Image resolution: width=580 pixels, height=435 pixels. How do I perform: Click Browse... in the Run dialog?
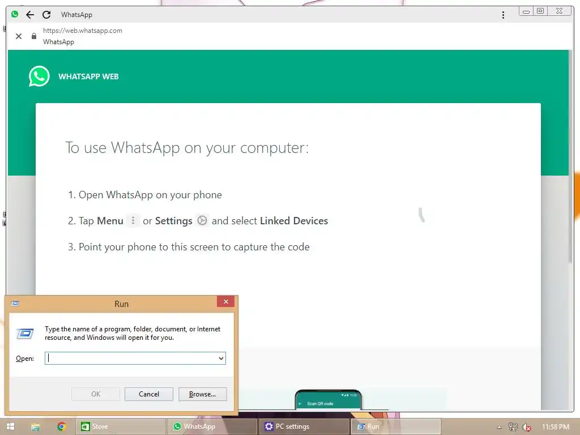(202, 394)
